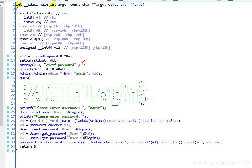Viewport: 252px width, 168px height.
Task: Click the __int64 v8 declaration on line 7
Action: (x=31, y=30)
